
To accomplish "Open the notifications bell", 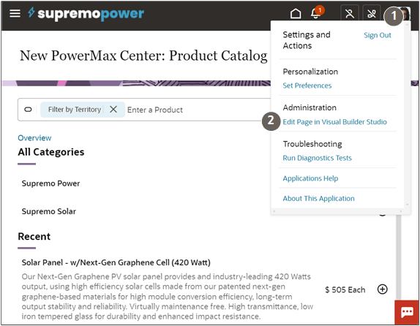I will (316, 13).
